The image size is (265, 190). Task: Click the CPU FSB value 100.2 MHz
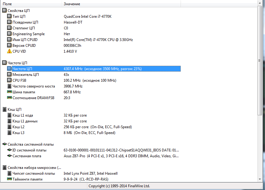pos(90,80)
